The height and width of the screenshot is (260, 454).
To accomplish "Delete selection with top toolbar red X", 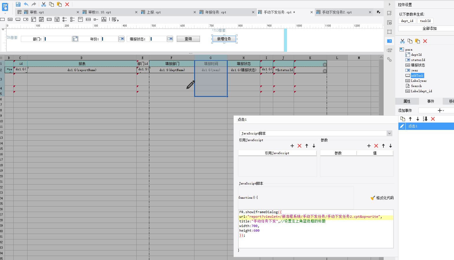I will point(67,4).
